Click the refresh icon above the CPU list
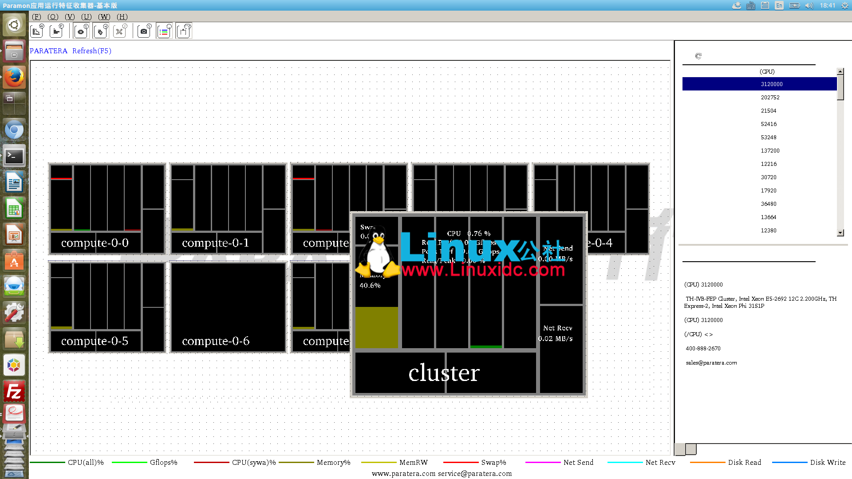 coord(698,56)
